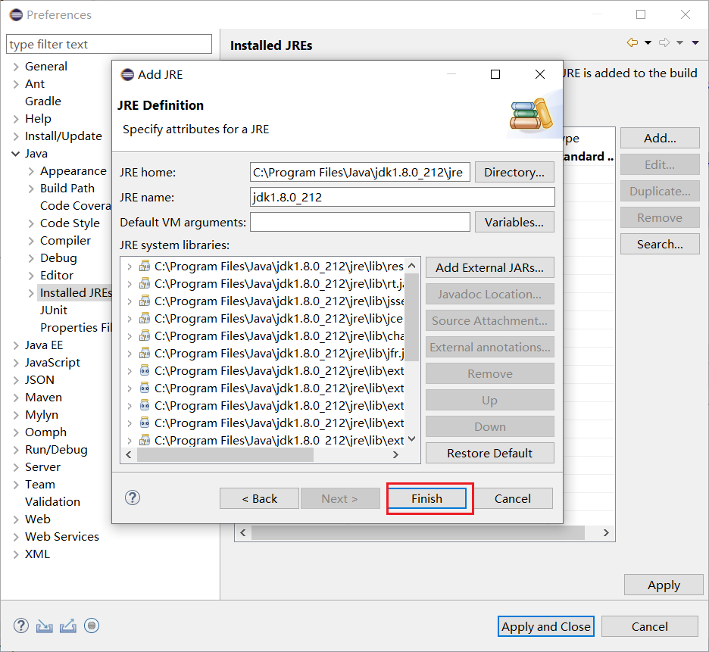Select Code Style preference item
709x652 pixels.
(x=70, y=223)
